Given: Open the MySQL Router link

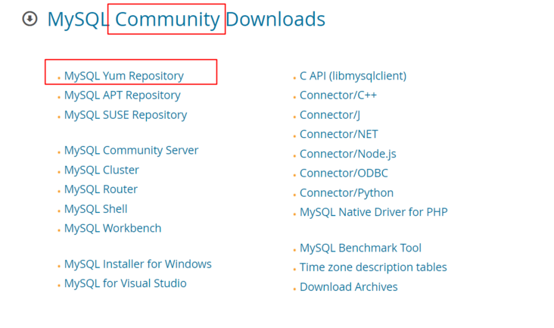Looking at the screenshot, I should click(x=101, y=189).
